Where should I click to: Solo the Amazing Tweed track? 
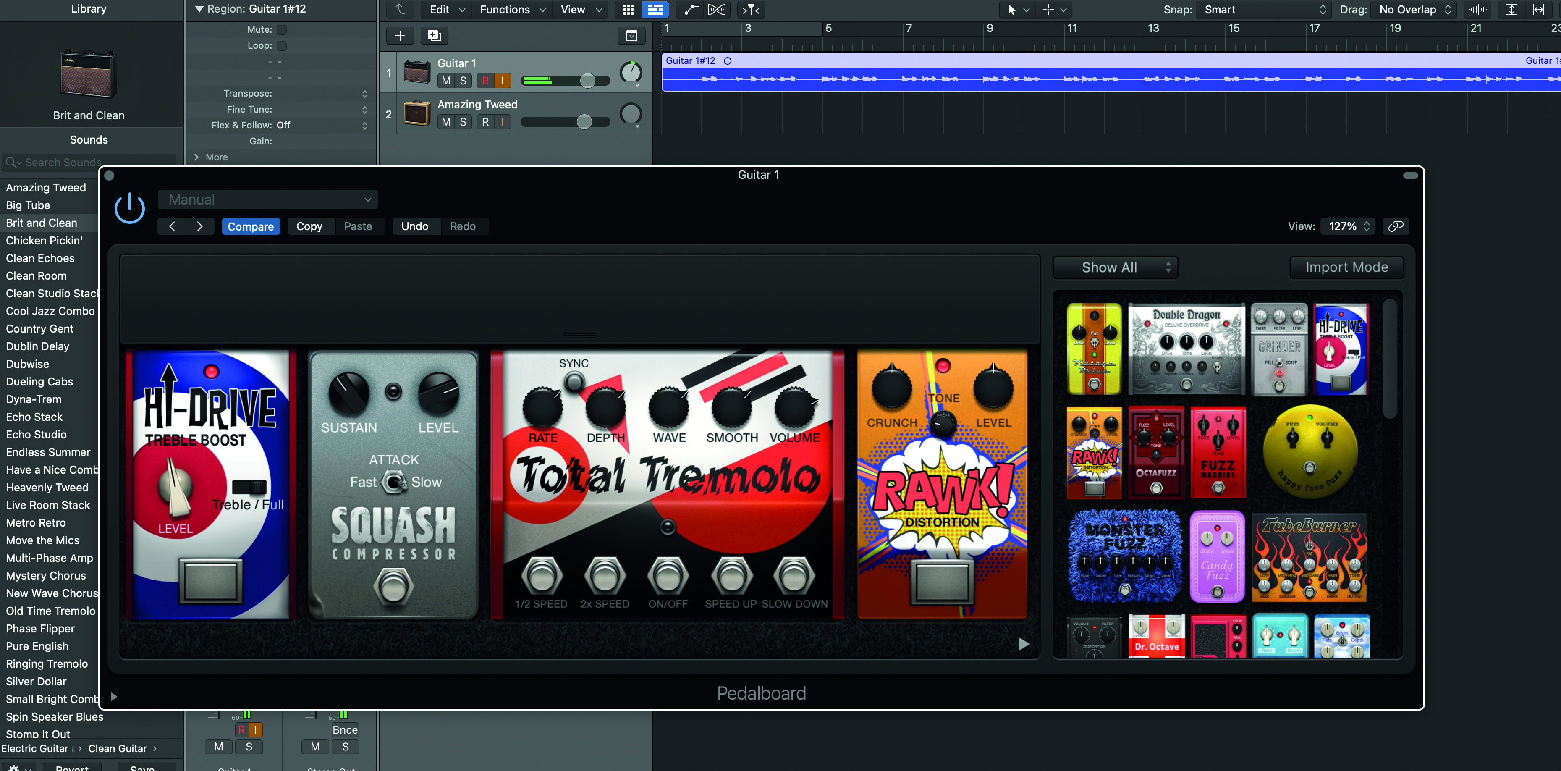(x=463, y=122)
